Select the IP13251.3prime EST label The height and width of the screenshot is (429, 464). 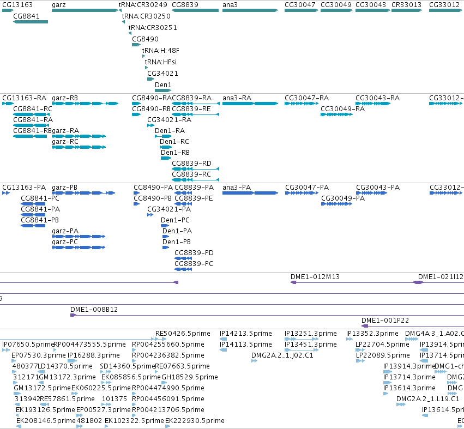click(x=311, y=334)
